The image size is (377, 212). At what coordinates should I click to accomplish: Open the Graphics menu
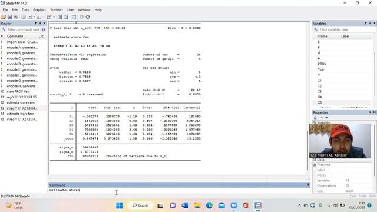click(x=39, y=10)
